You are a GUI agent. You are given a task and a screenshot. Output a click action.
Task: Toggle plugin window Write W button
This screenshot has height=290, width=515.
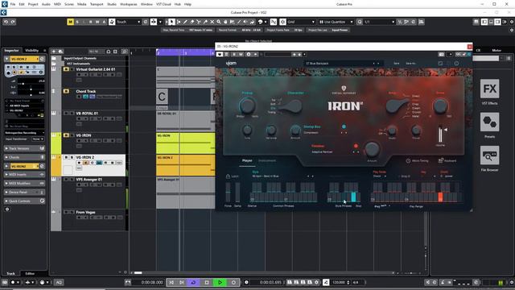(x=241, y=54)
